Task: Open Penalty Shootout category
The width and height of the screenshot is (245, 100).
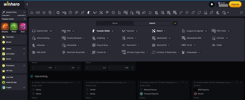Action: pyautogui.click(x=73, y=38)
